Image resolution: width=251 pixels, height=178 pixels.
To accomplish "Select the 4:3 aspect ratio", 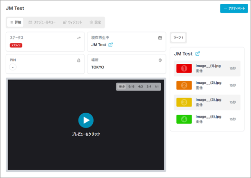I will [140, 87].
